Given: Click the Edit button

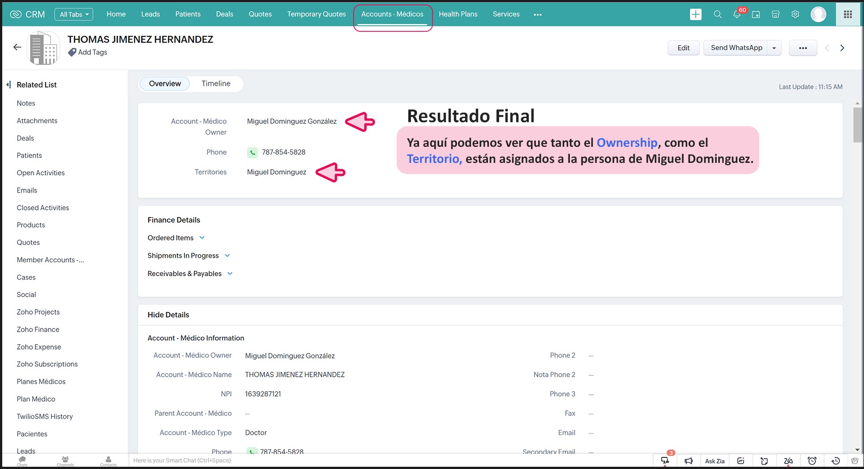Looking at the screenshot, I should tap(683, 48).
